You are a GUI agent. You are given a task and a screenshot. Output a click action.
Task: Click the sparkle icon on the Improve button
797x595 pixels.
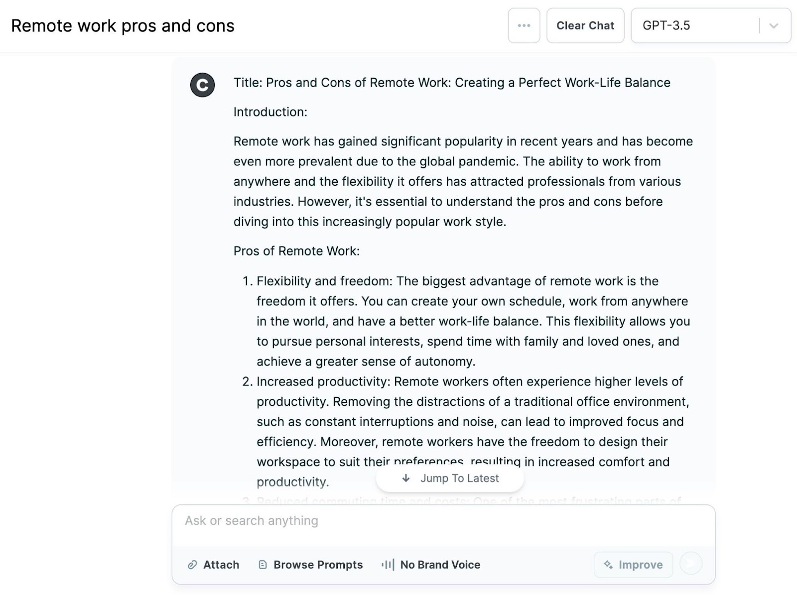pos(608,565)
